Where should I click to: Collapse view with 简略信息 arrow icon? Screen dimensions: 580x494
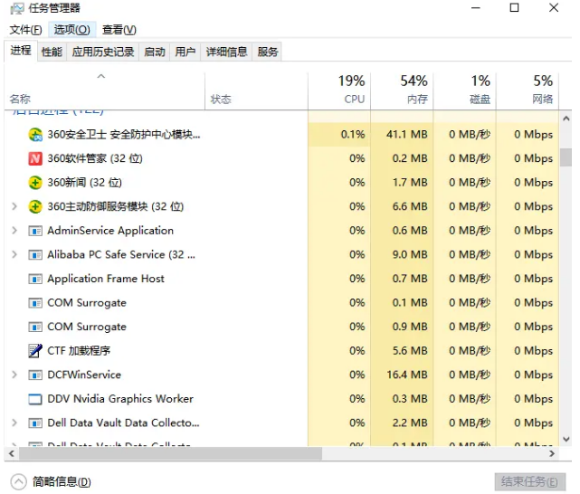[x=18, y=482]
